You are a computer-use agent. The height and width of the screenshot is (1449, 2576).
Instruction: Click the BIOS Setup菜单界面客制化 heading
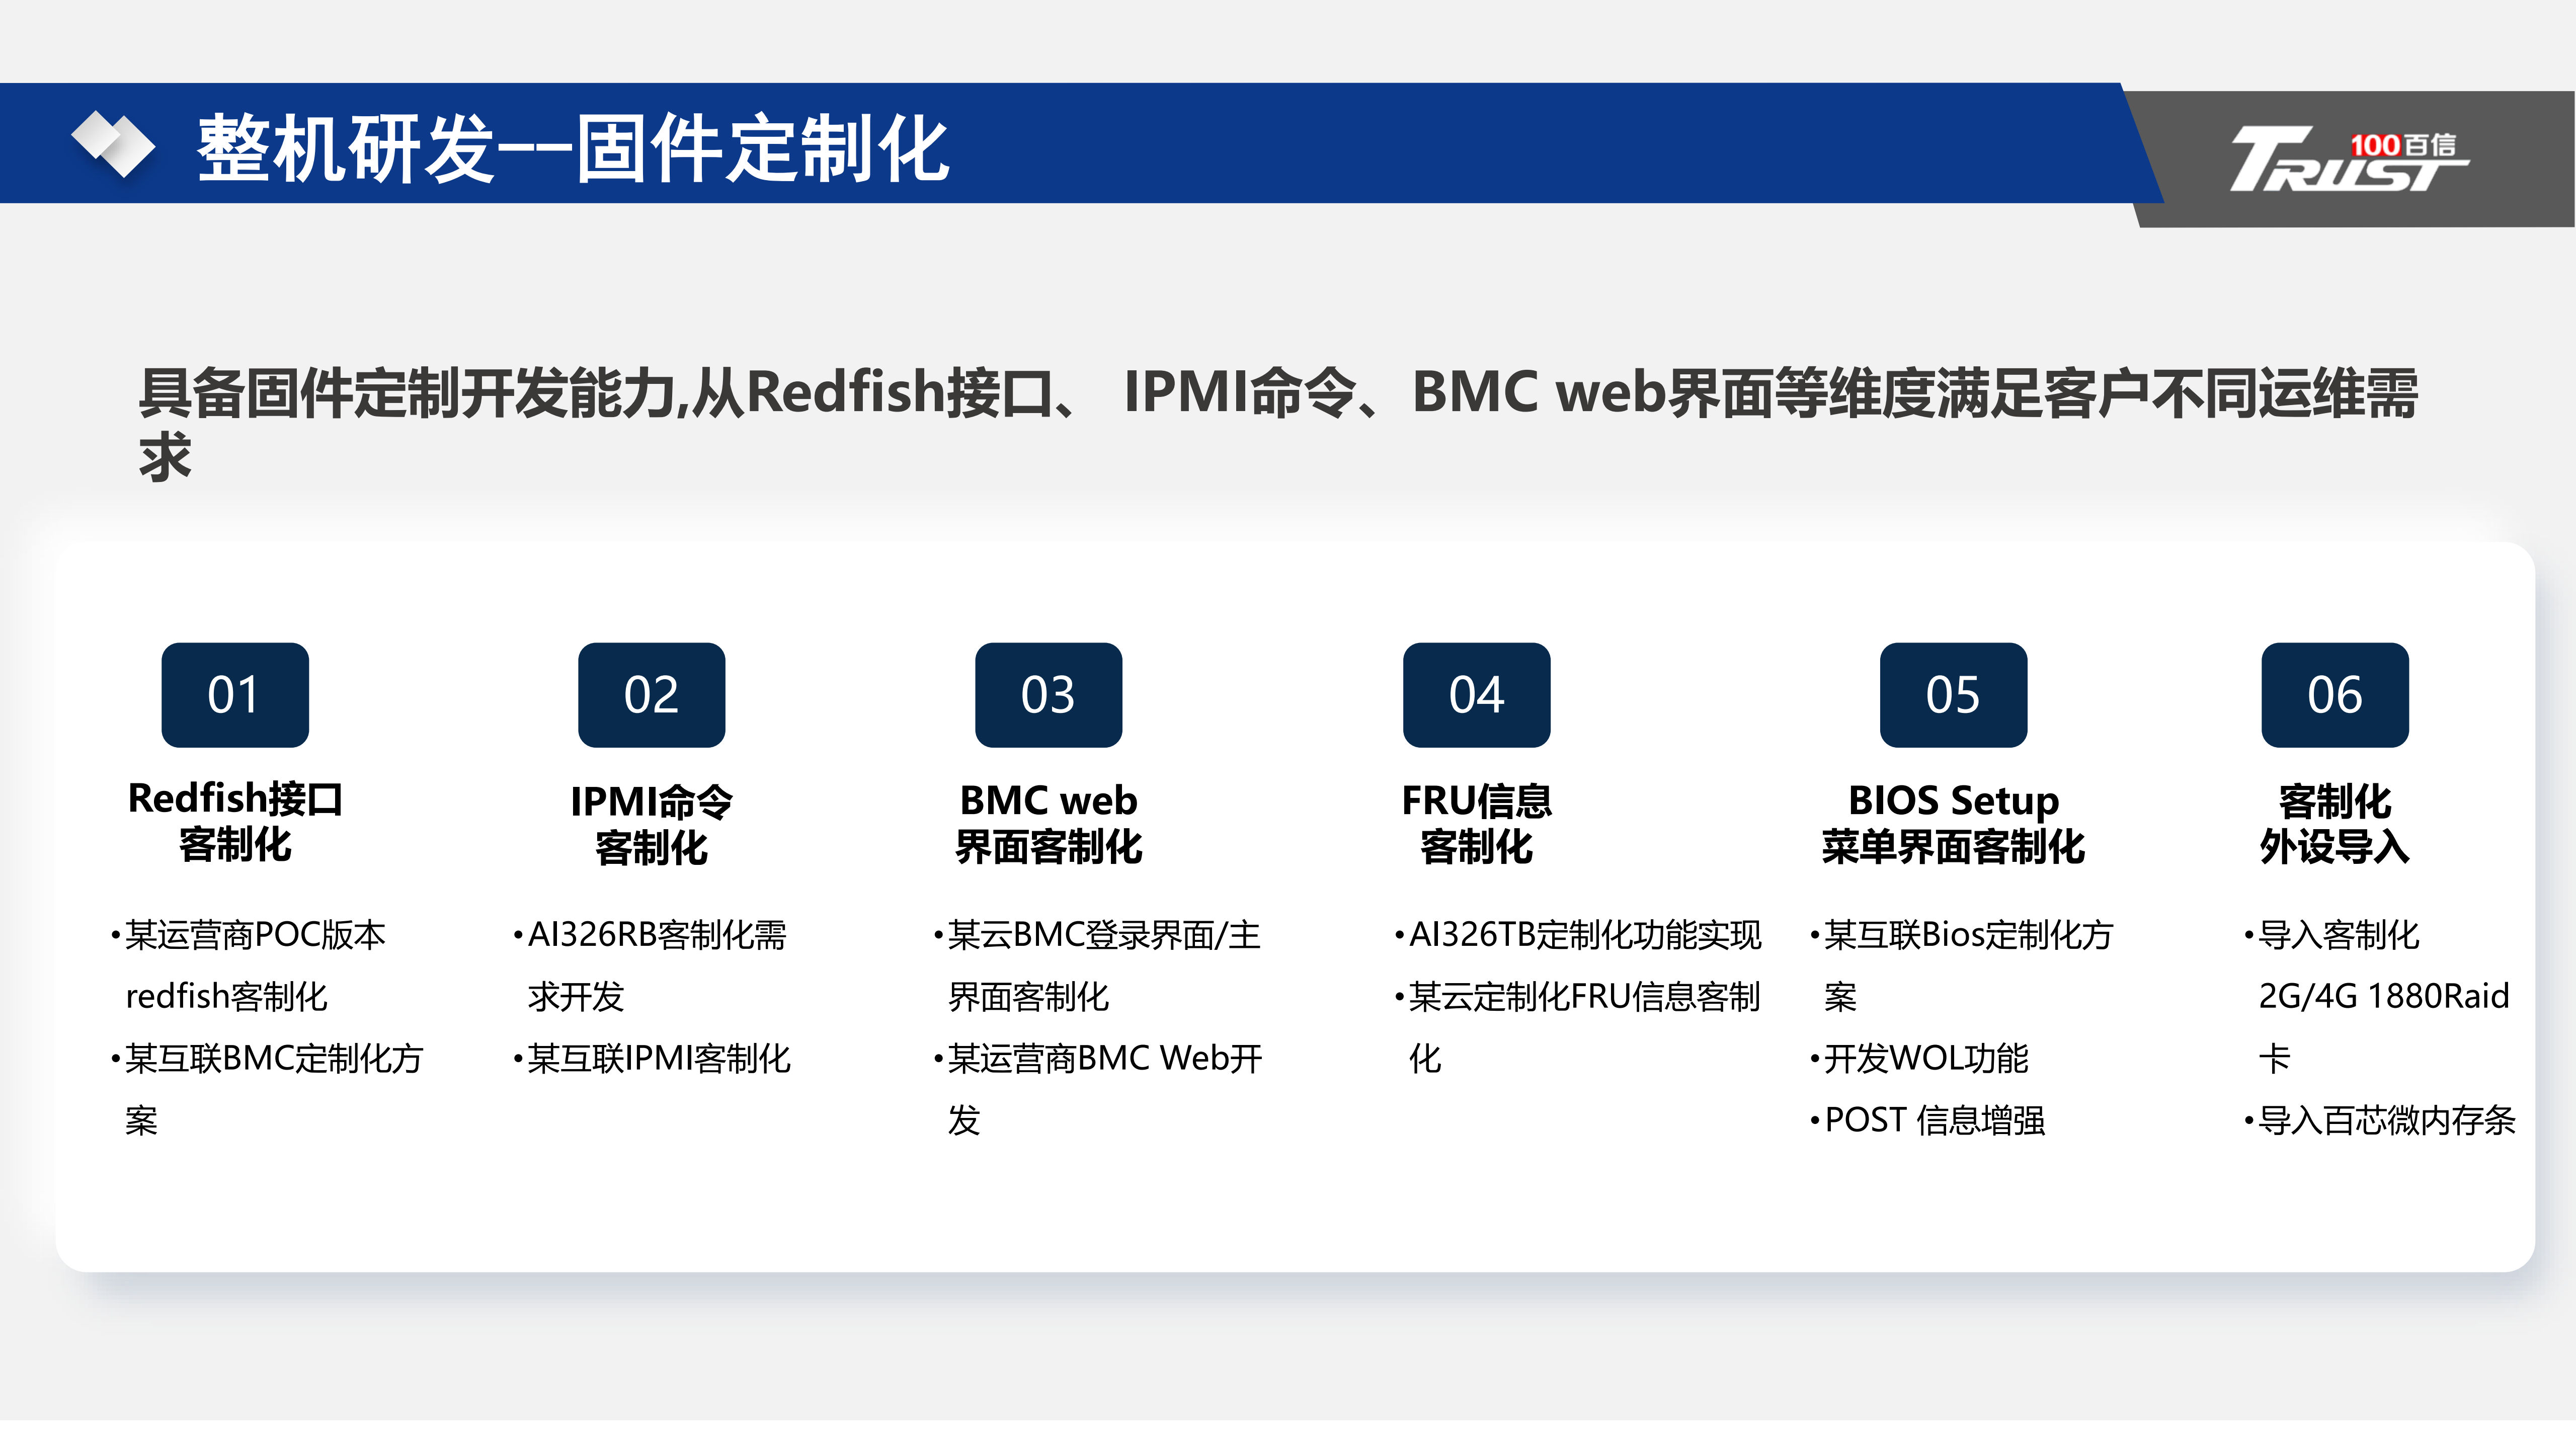tap(1953, 823)
